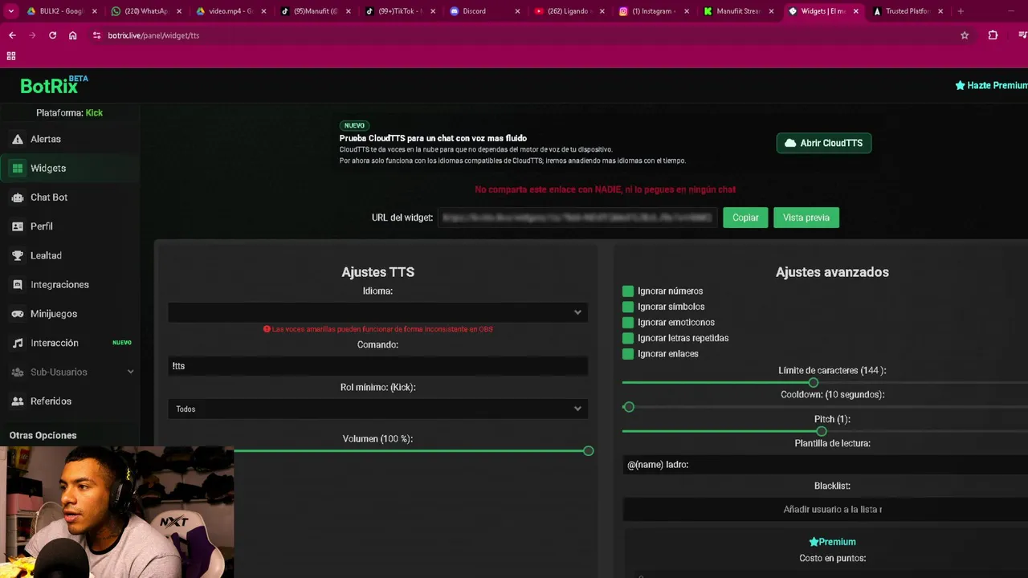Click the webcam overlay thumbnail

[117, 512]
